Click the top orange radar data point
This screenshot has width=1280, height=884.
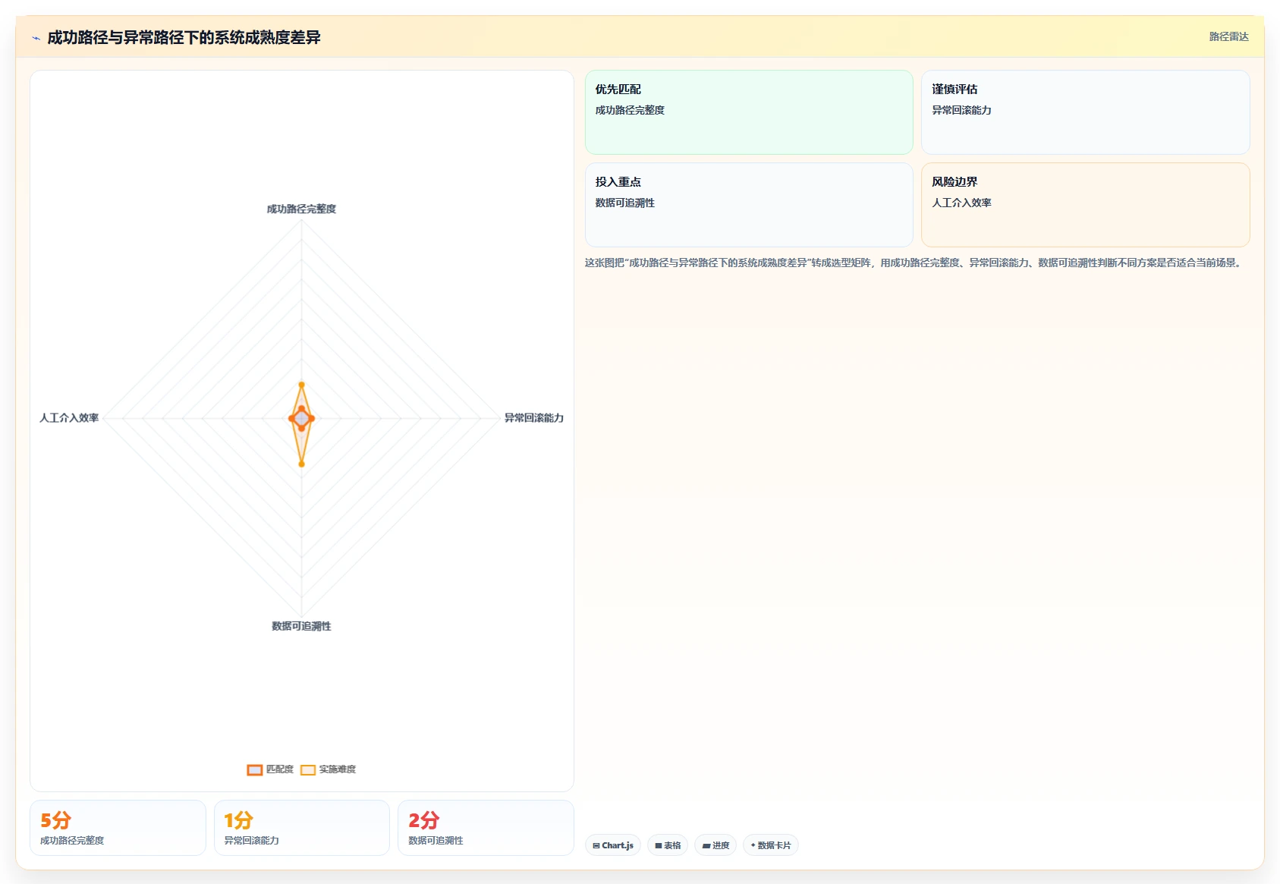pos(301,385)
